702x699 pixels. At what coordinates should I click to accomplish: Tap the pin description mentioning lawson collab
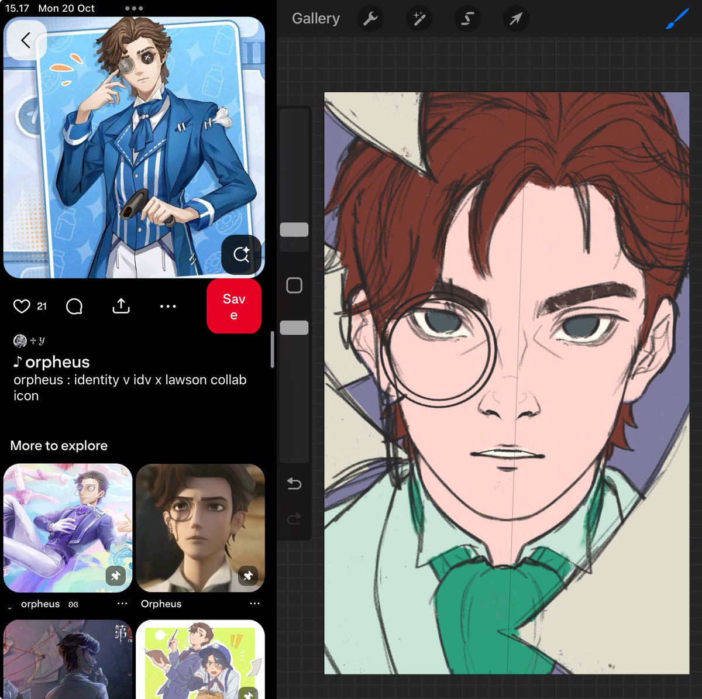click(x=130, y=388)
